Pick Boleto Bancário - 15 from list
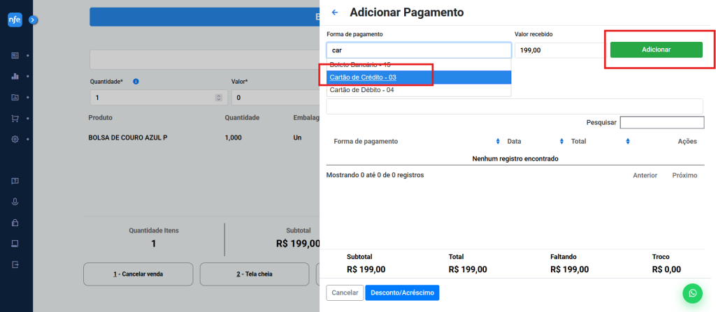Screen dimensions: 716x312 (360, 64)
